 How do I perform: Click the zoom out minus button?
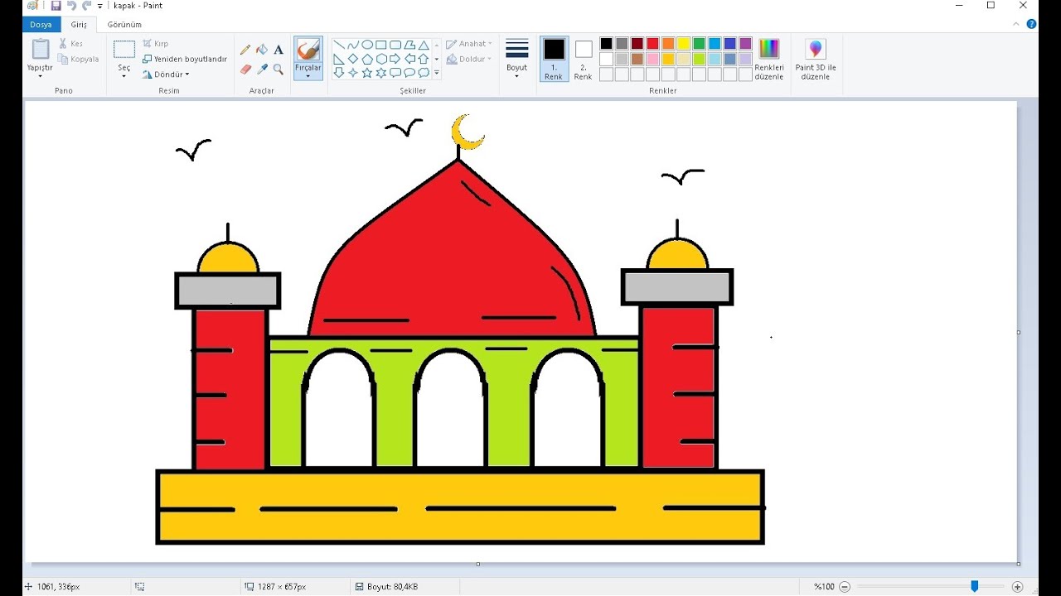[x=845, y=586]
